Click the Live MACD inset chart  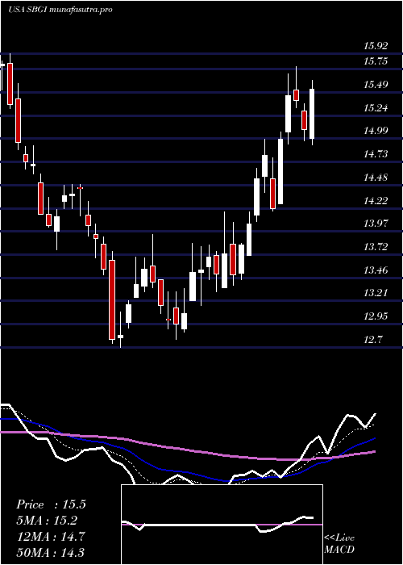(222, 525)
